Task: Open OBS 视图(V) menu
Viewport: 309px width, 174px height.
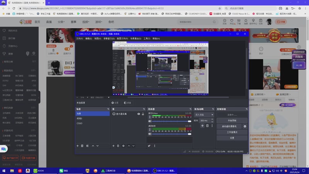Action: coord(98,39)
